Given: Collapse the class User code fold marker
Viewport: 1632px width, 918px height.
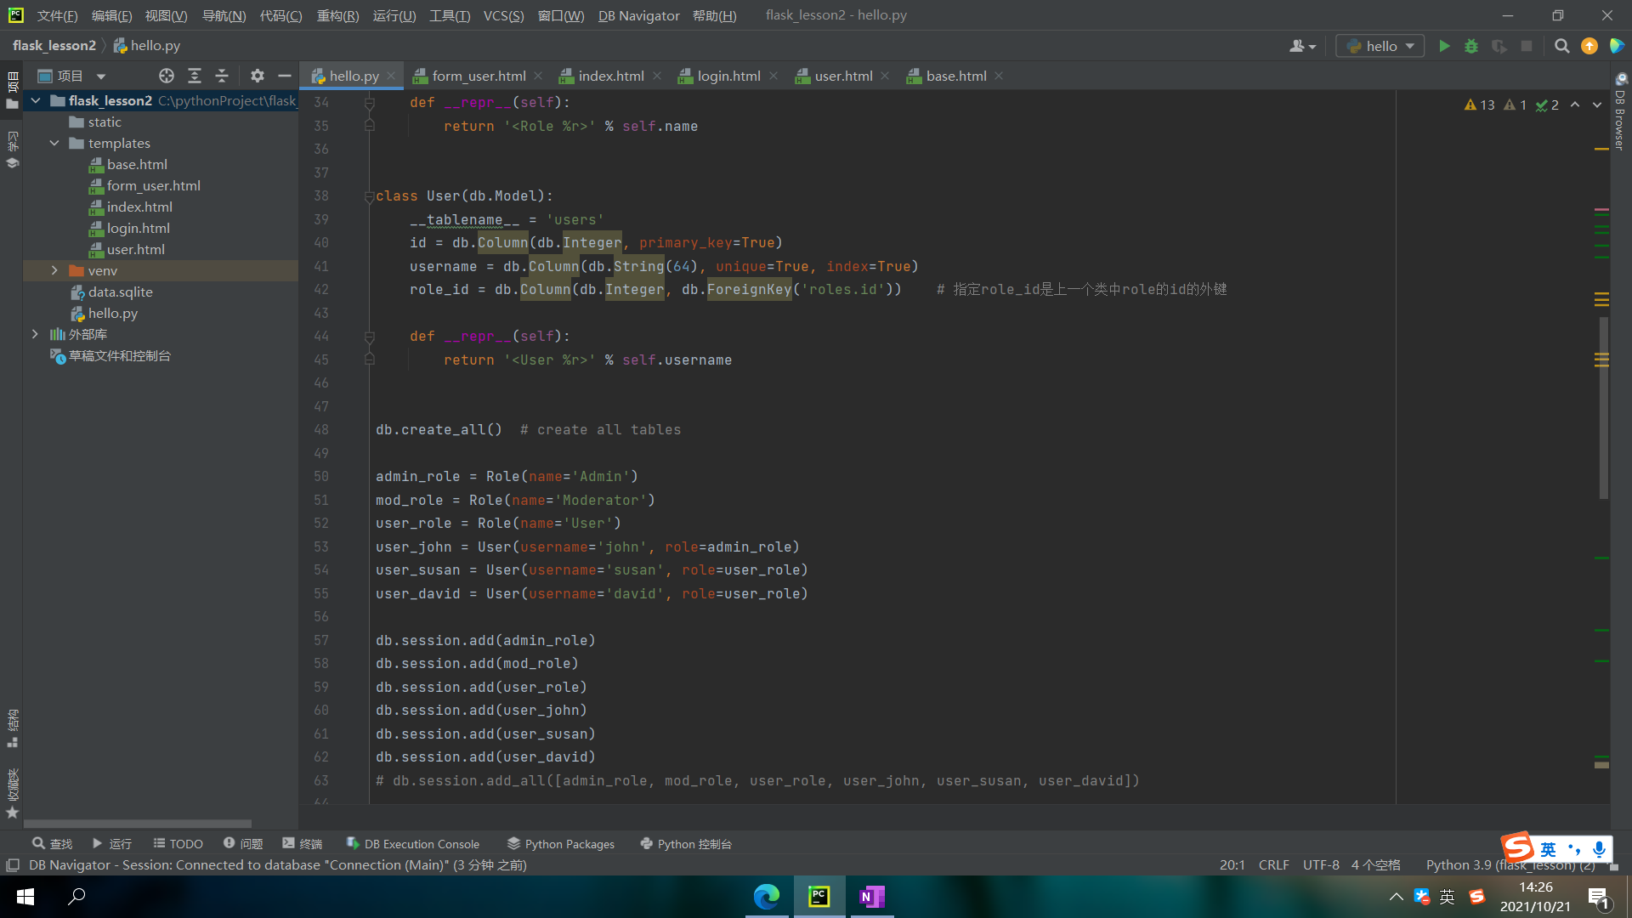Looking at the screenshot, I should 370,196.
